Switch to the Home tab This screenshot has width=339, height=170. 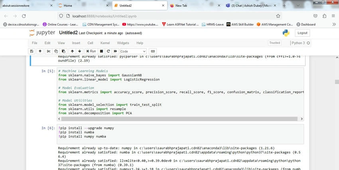[x=83, y=6]
